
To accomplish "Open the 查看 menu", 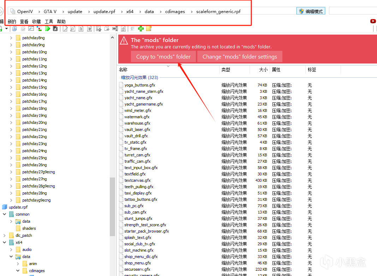I will click(24, 22).
